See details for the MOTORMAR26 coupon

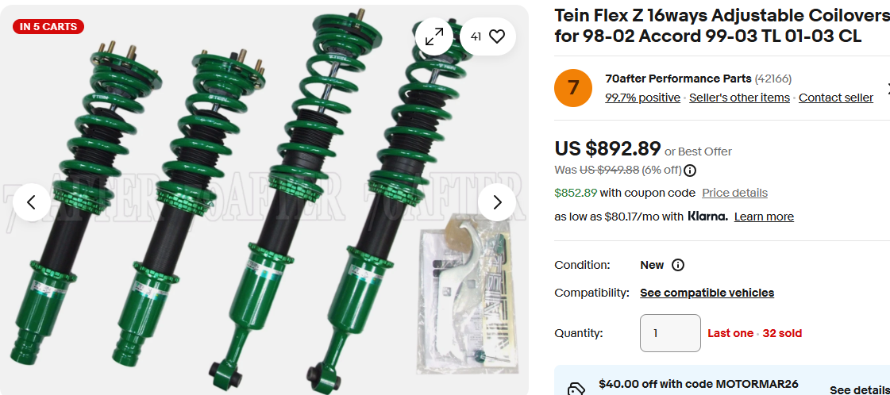859,390
